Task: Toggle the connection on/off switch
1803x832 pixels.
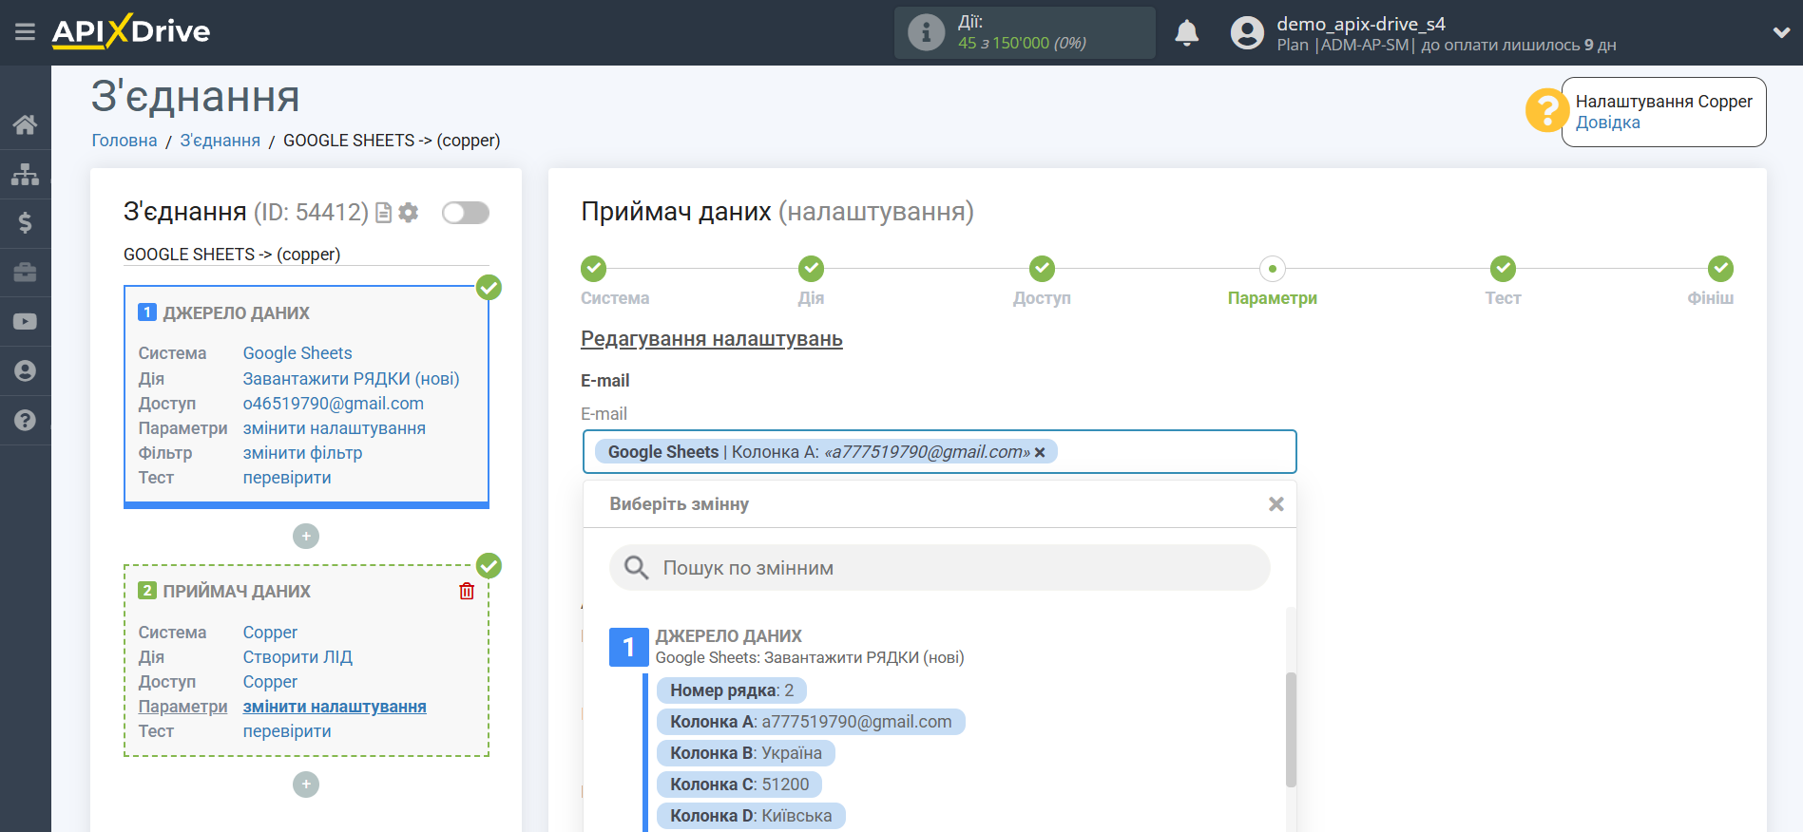Action: click(466, 213)
